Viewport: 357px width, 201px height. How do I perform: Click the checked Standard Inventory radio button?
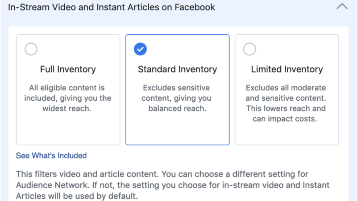141,49
